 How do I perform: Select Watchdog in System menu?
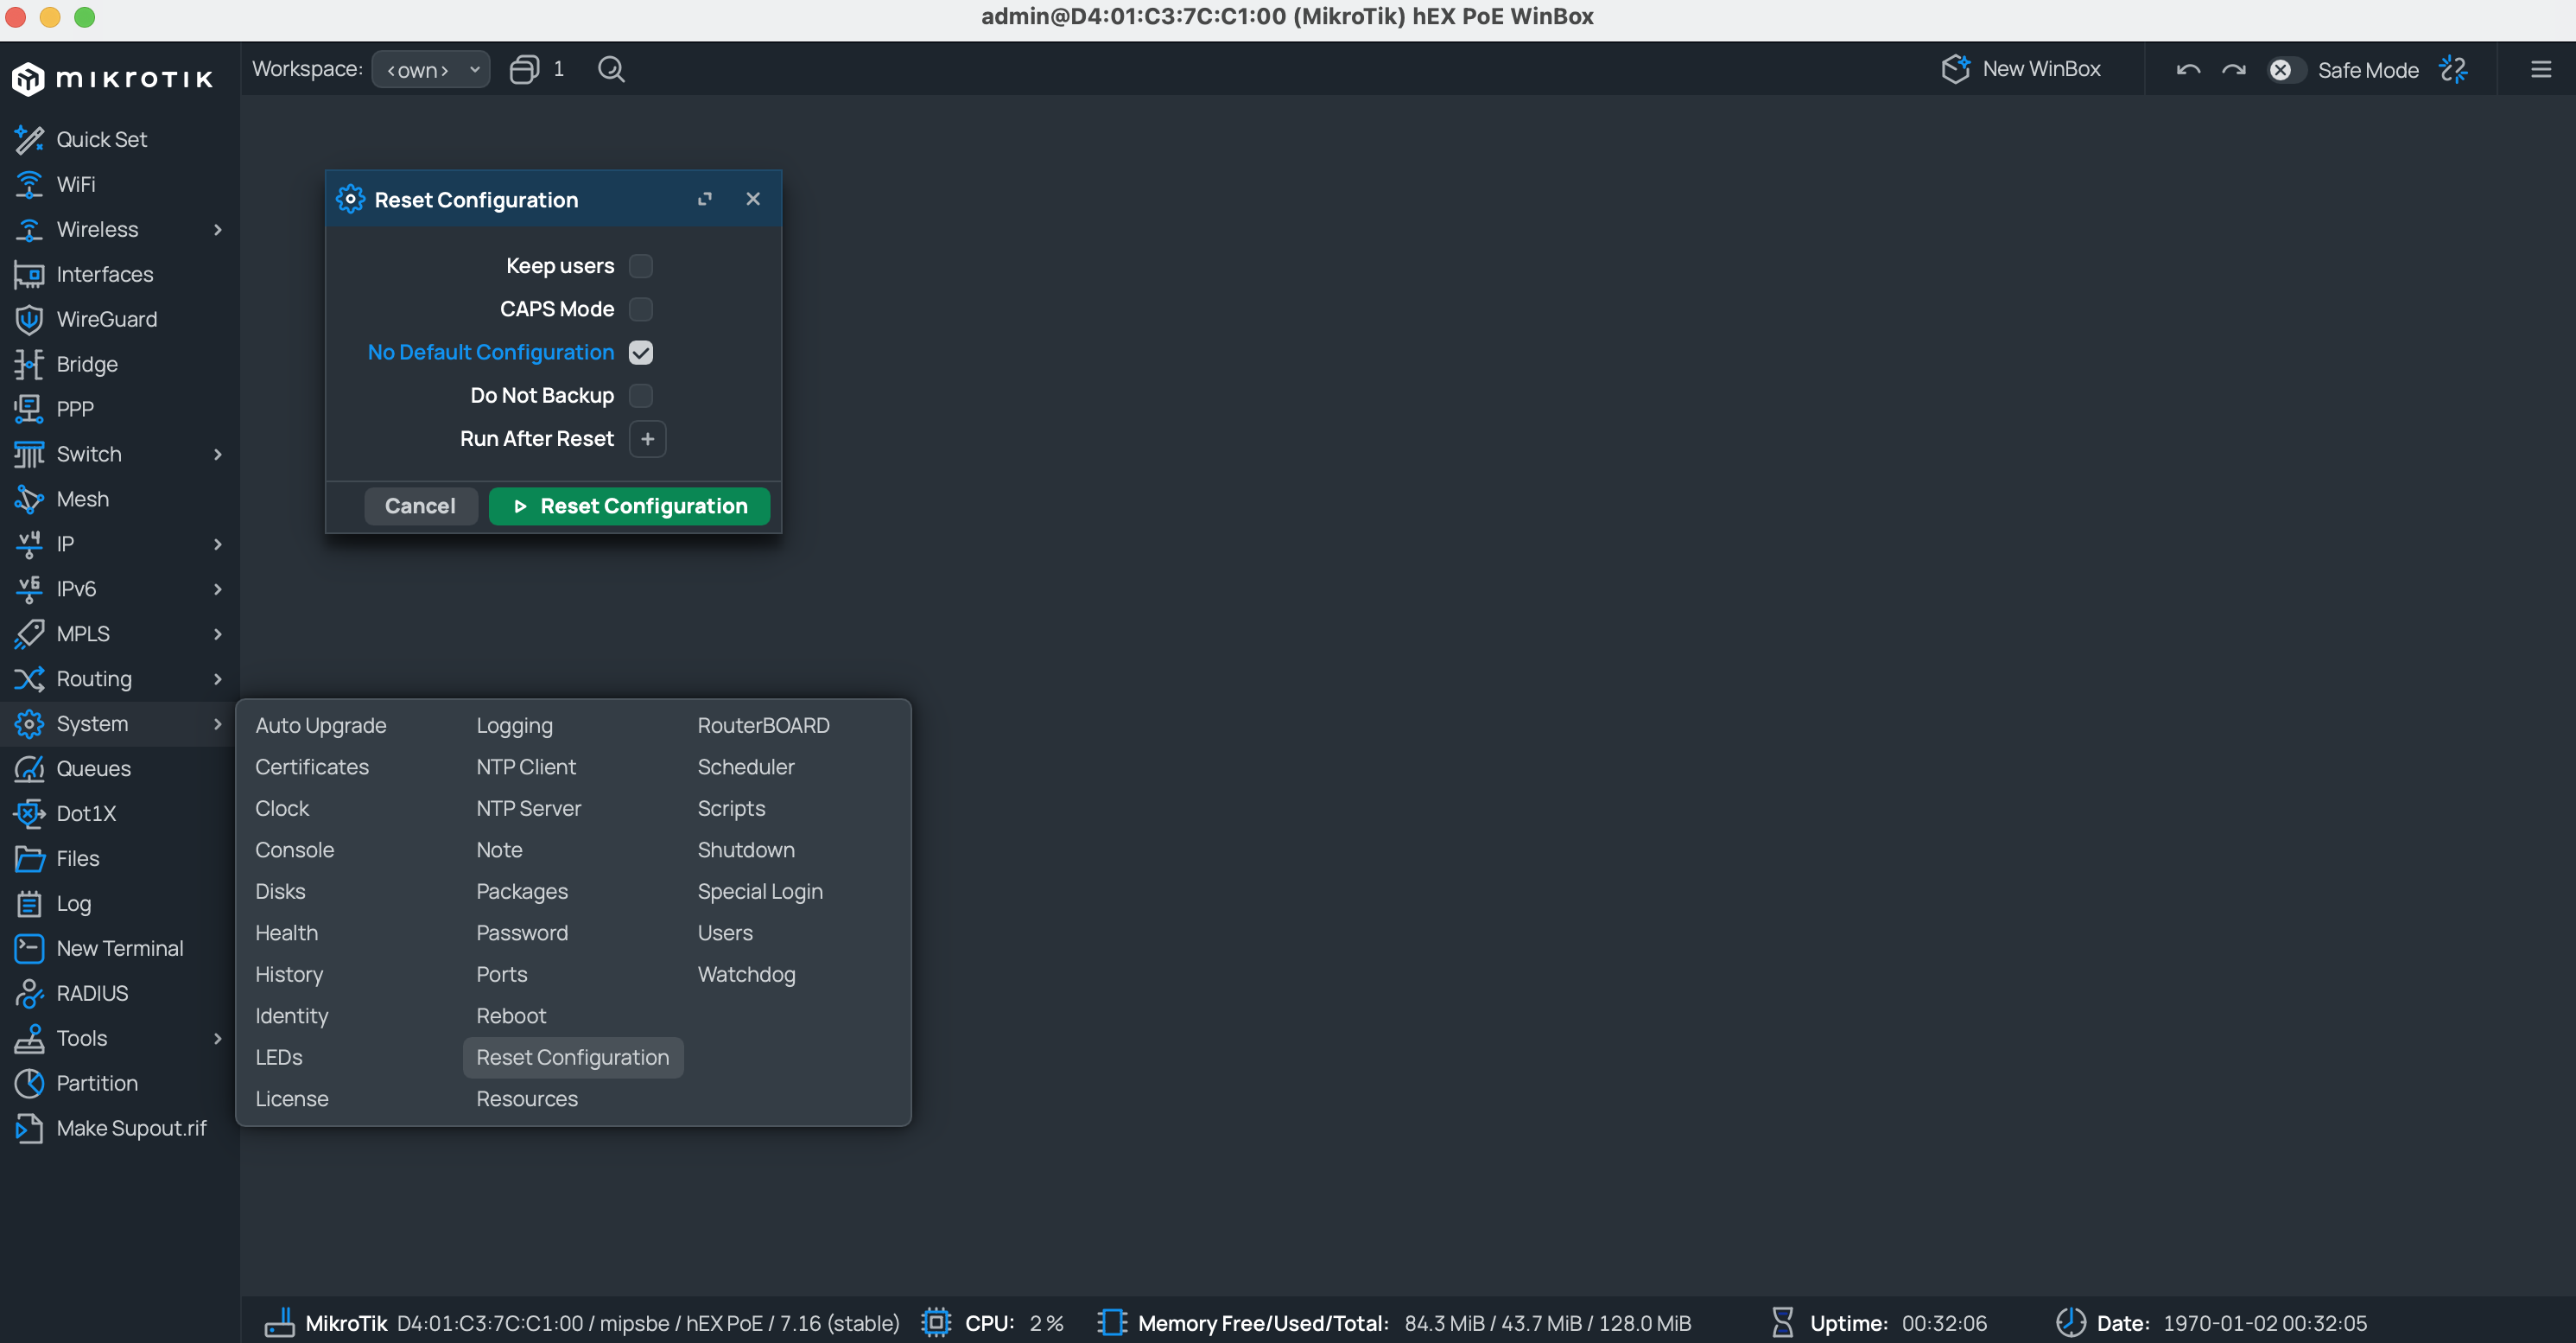[x=746, y=974]
